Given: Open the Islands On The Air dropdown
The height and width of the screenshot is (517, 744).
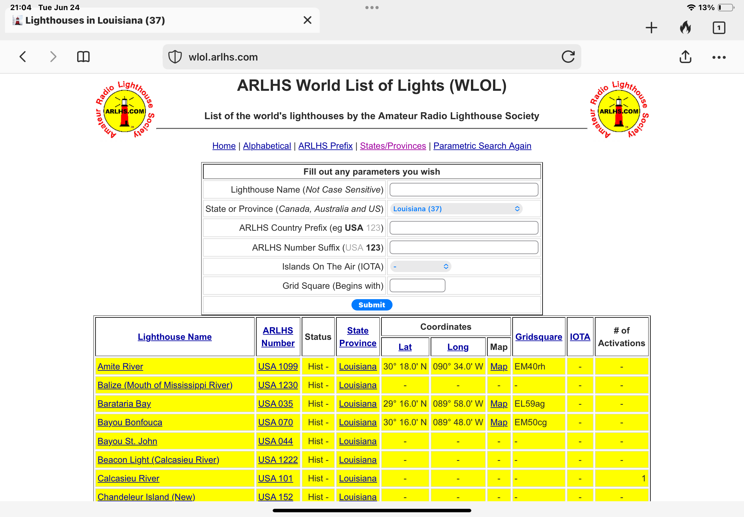Looking at the screenshot, I should pos(421,267).
